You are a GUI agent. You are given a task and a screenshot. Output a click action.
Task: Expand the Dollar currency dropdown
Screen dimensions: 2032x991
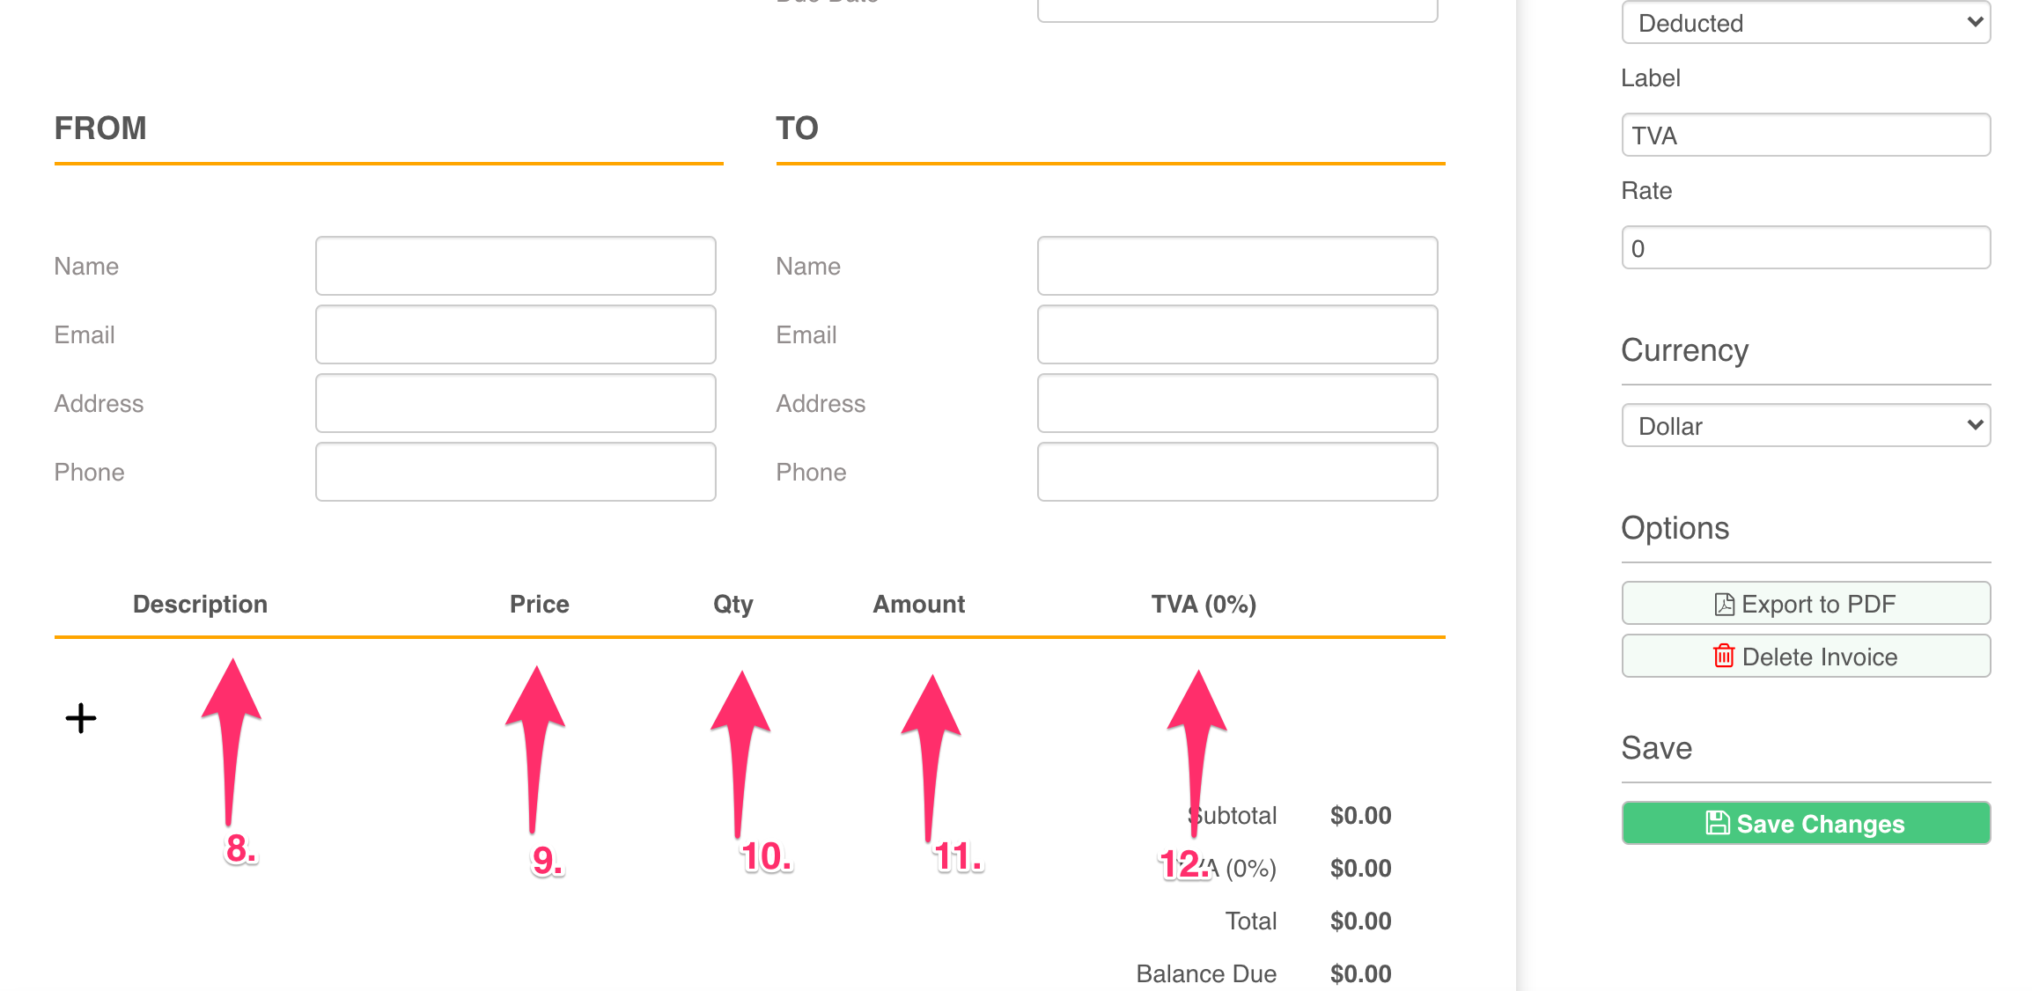pos(1805,426)
